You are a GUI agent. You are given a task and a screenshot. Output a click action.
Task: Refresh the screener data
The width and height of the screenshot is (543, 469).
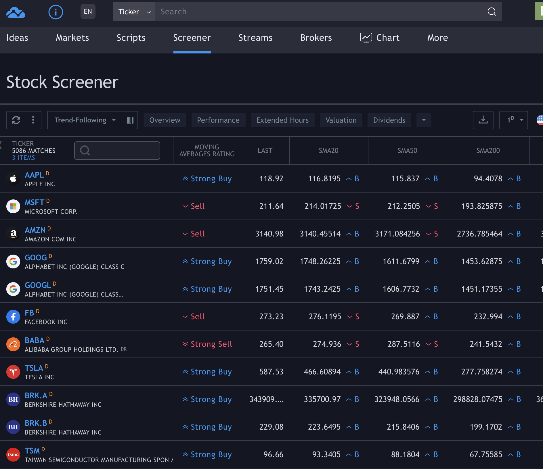[16, 120]
